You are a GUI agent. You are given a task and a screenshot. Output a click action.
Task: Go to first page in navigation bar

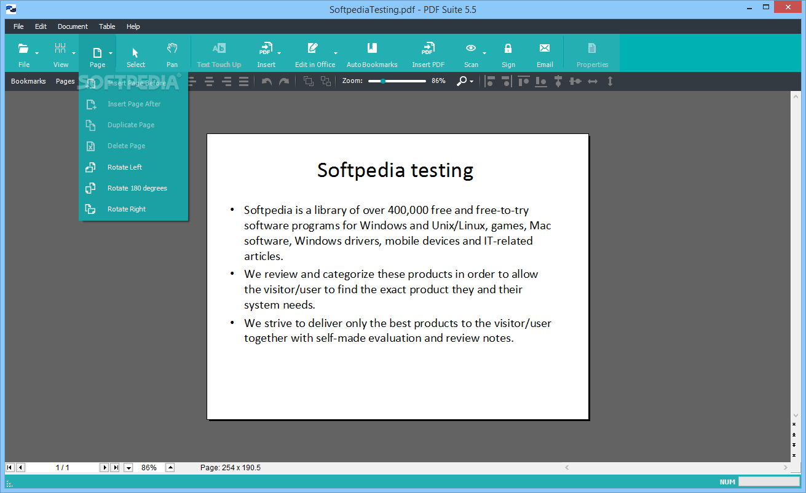pos(10,468)
